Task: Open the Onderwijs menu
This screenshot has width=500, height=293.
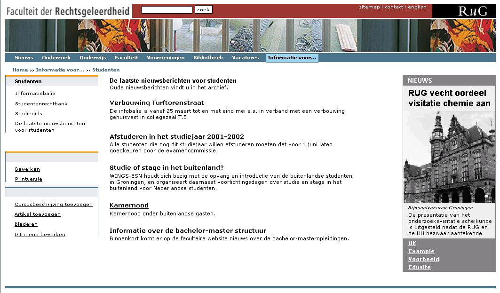Action: [x=93, y=58]
